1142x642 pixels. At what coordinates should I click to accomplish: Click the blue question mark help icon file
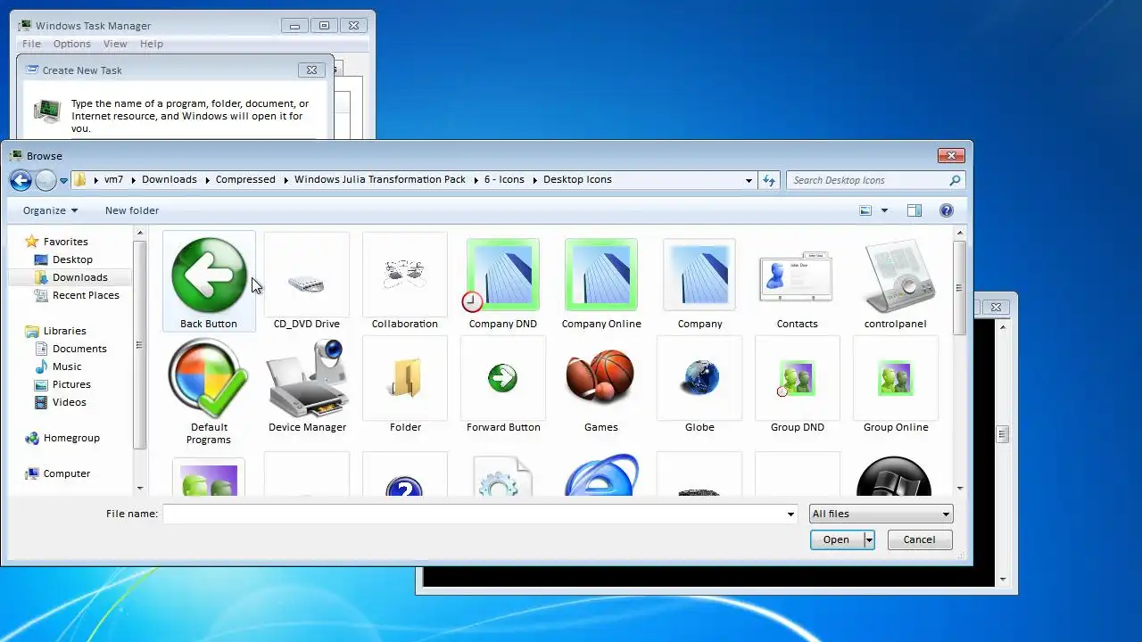pyautogui.click(x=405, y=486)
